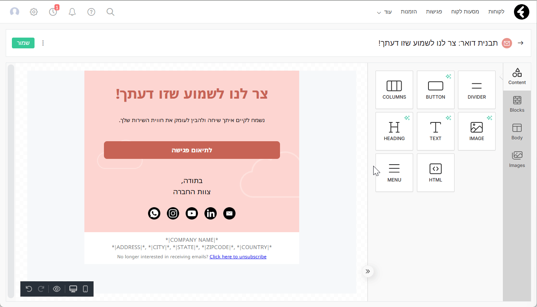Add a Divider content block
The height and width of the screenshot is (307, 537).
pos(477,90)
